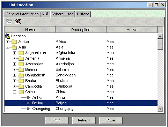168x127 pixels.
Task: Click the Africa folder icon
Action: 14,42
